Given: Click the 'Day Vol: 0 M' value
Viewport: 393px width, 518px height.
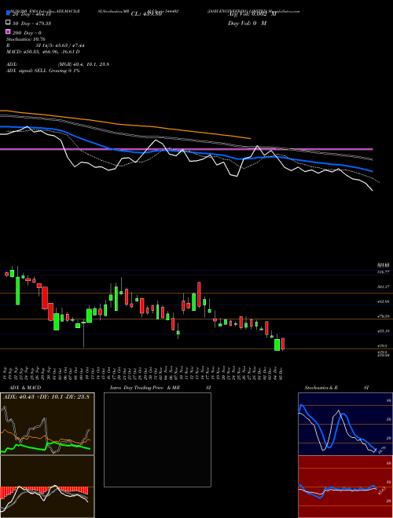Looking at the screenshot, I should (247, 23).
